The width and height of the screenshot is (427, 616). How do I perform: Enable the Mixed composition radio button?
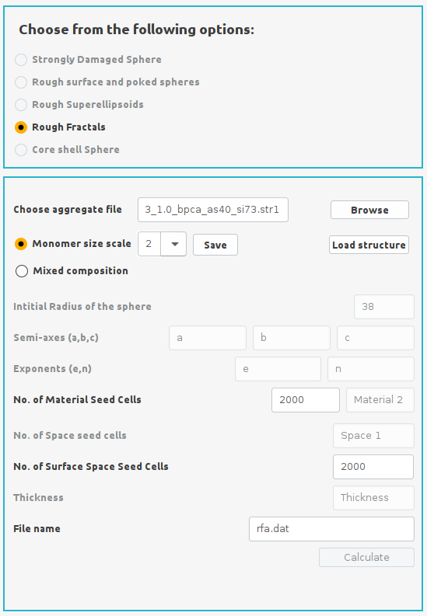(x=22, y=271)
